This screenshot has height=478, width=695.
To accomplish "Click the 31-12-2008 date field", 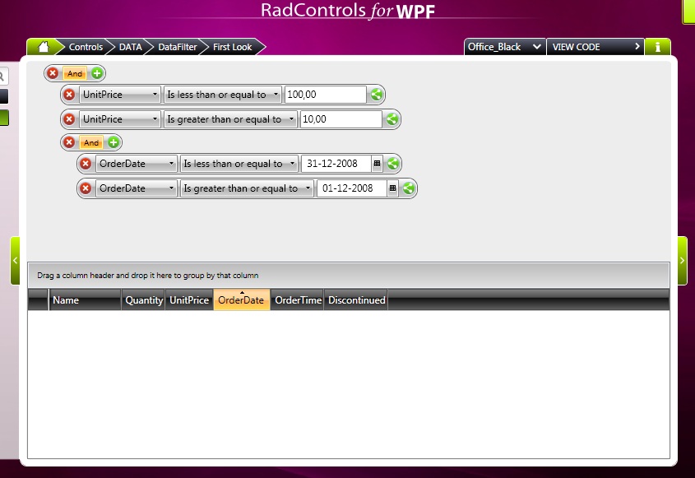I will pos(336,164).
